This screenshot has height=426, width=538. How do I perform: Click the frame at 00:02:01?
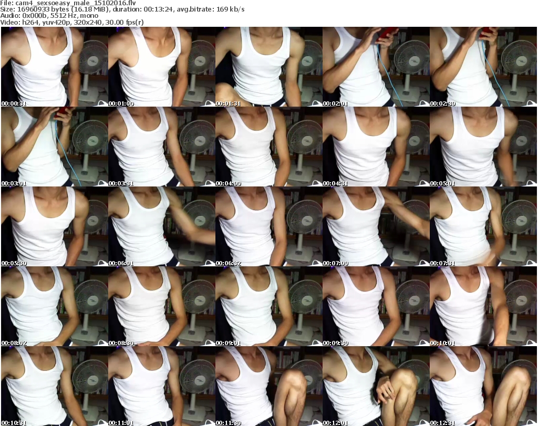pos(376,67)
